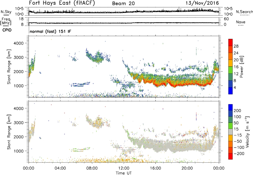The width and height of the screenshot is (253, 175).
Task: Click the "Slant Range [km]" label of the velocity panel
Action: [x=9, y=132]
